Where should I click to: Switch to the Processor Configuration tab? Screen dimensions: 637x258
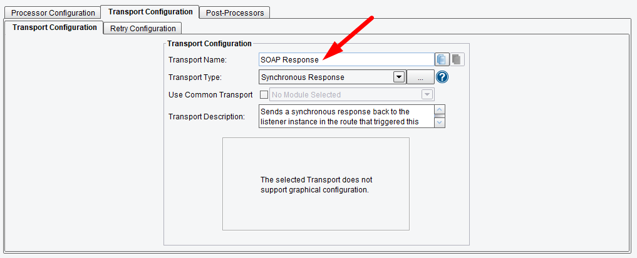[x=53, y=12]
